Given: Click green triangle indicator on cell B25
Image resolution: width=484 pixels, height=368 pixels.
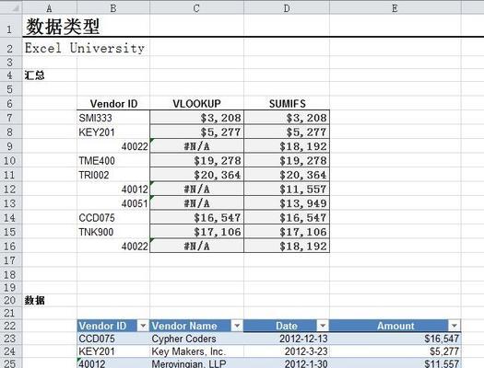Looking at the screenshot, I should point(79,360).
